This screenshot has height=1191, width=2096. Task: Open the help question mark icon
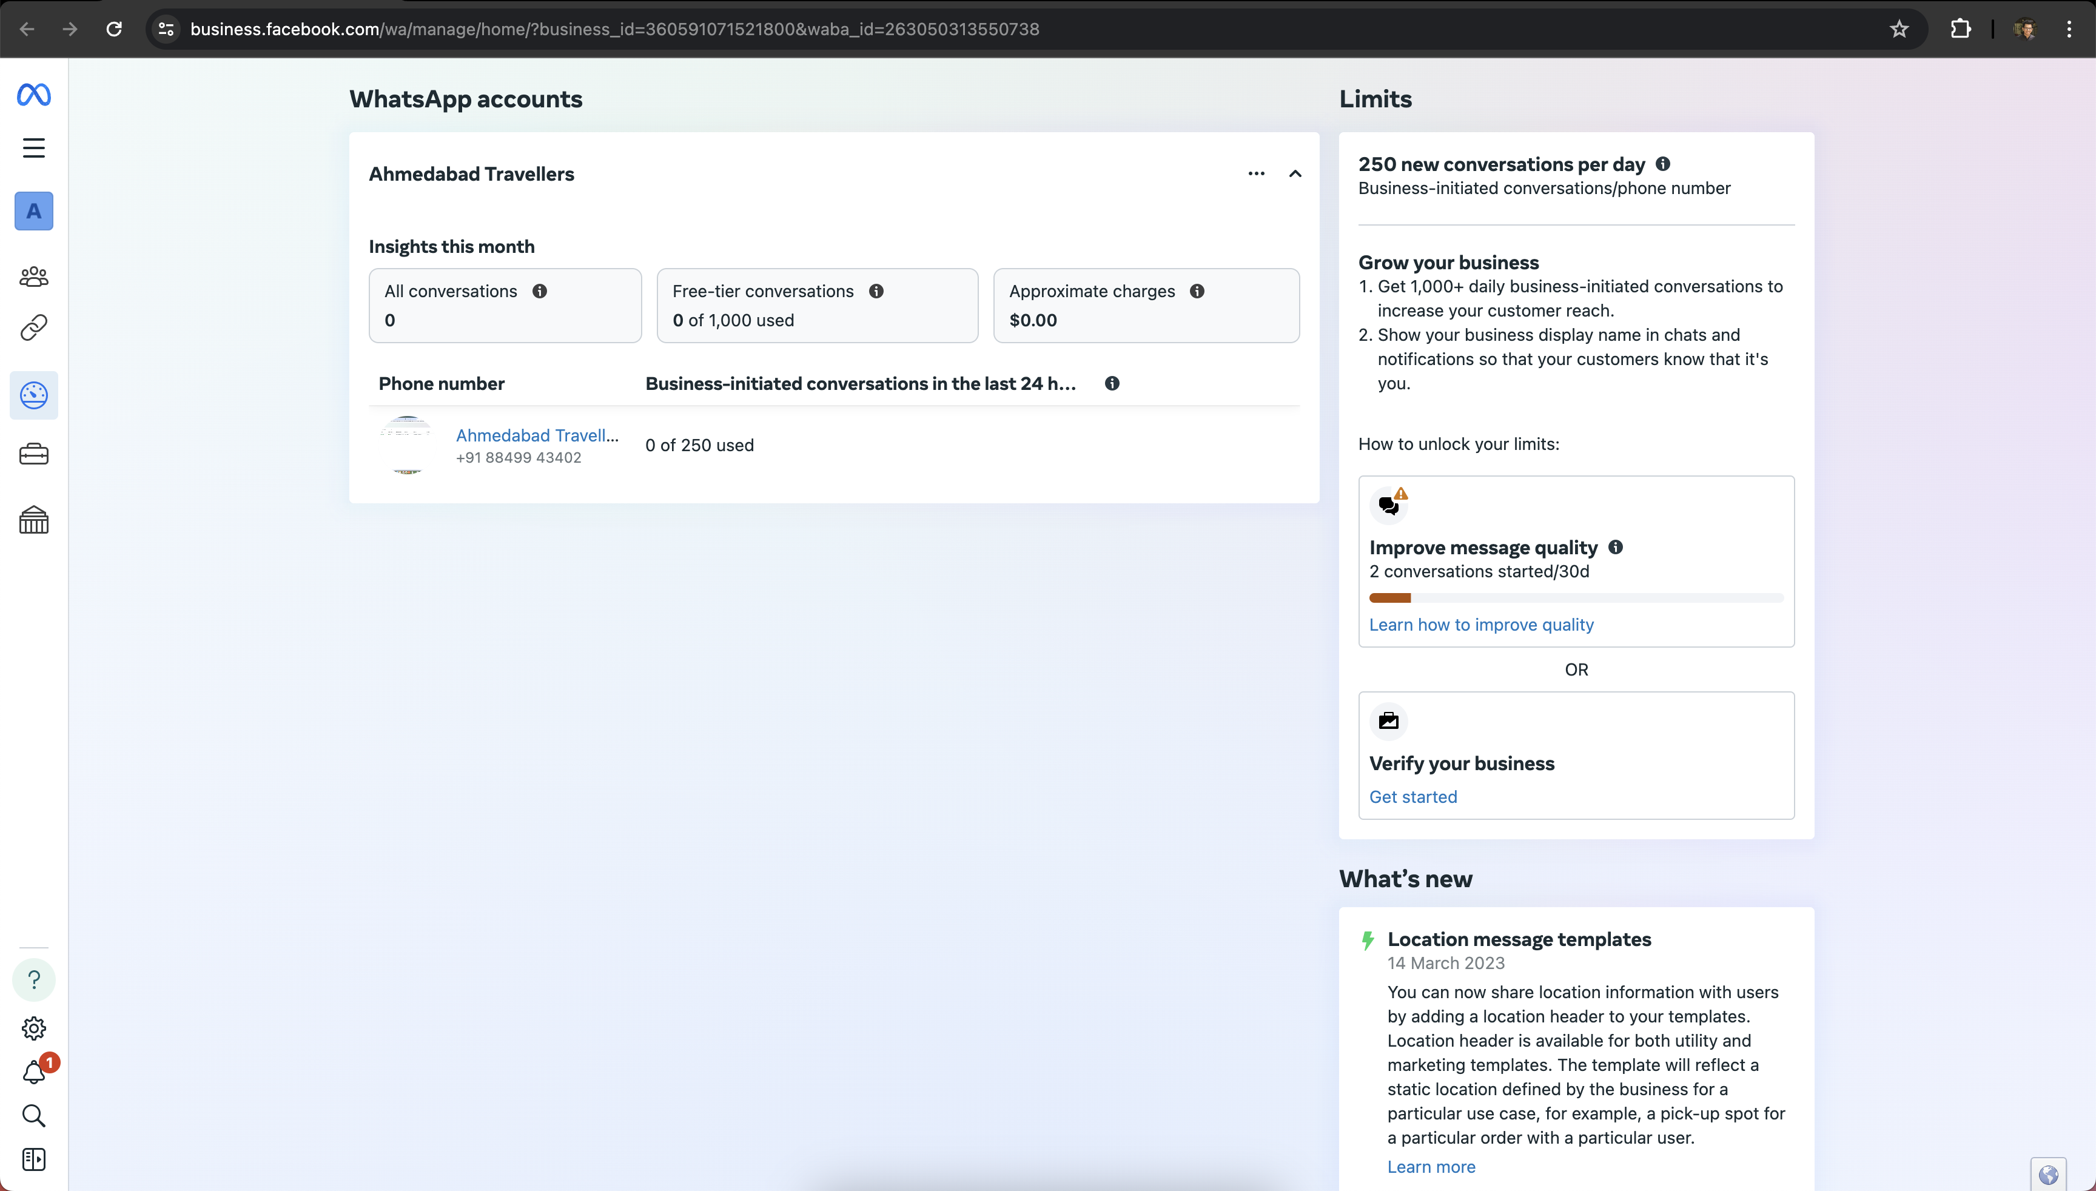tap(33, 980)
